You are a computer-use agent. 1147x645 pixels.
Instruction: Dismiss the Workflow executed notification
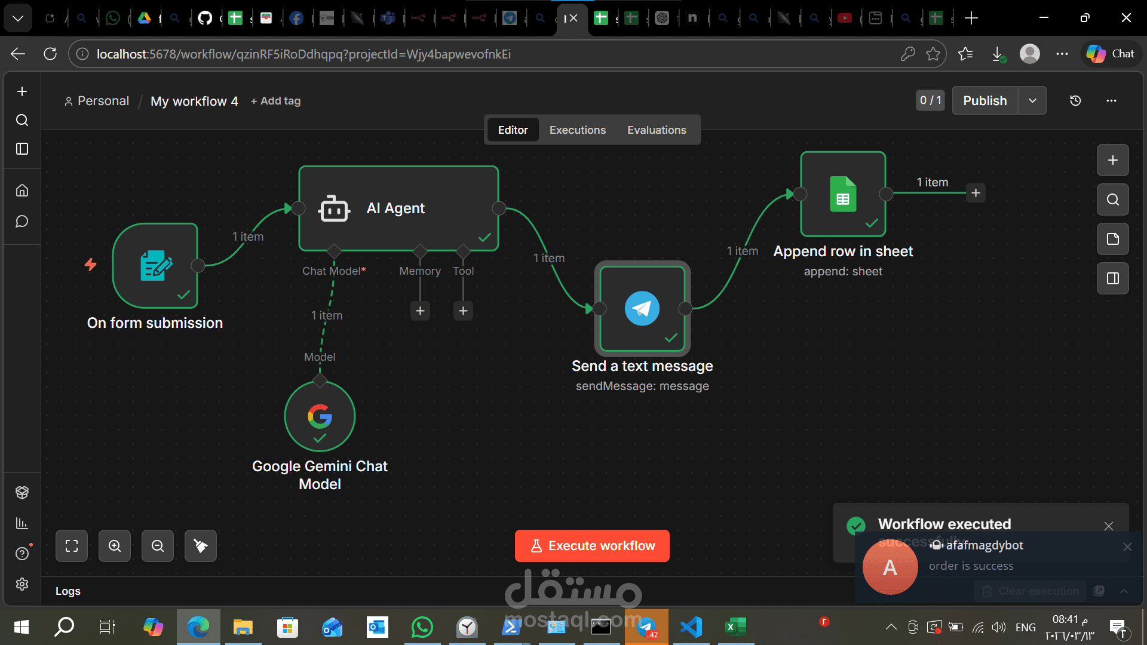[1109, 526]
